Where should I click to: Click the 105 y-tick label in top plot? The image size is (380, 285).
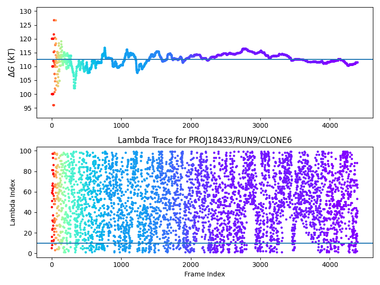tap(28, 80)
